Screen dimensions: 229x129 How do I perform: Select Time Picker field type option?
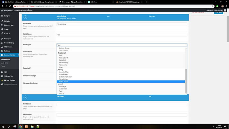pos(63,79)
